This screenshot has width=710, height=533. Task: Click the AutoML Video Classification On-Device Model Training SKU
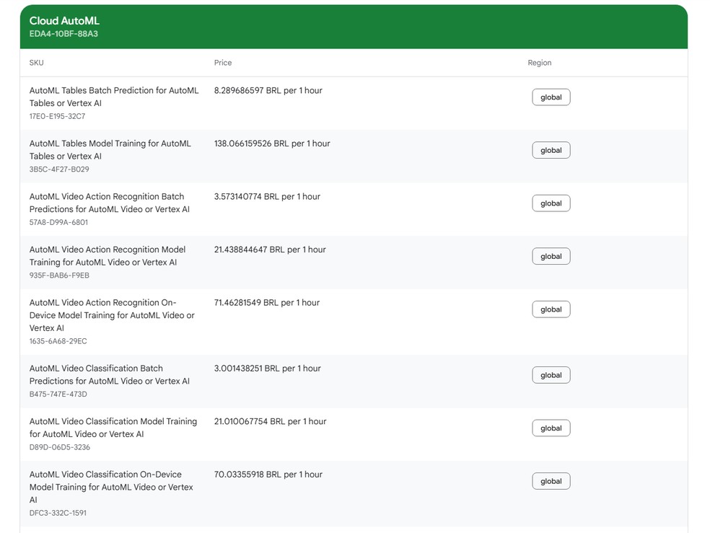tap(111, 487)
